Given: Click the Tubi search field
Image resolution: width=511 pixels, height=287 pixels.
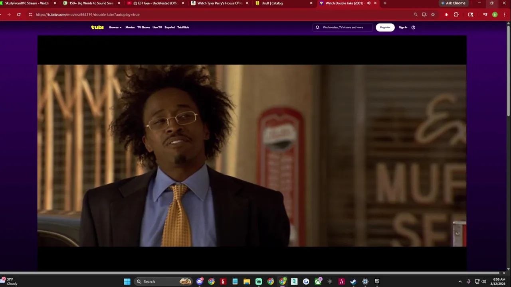Looking at the screenshot, I should coord(343,27).
